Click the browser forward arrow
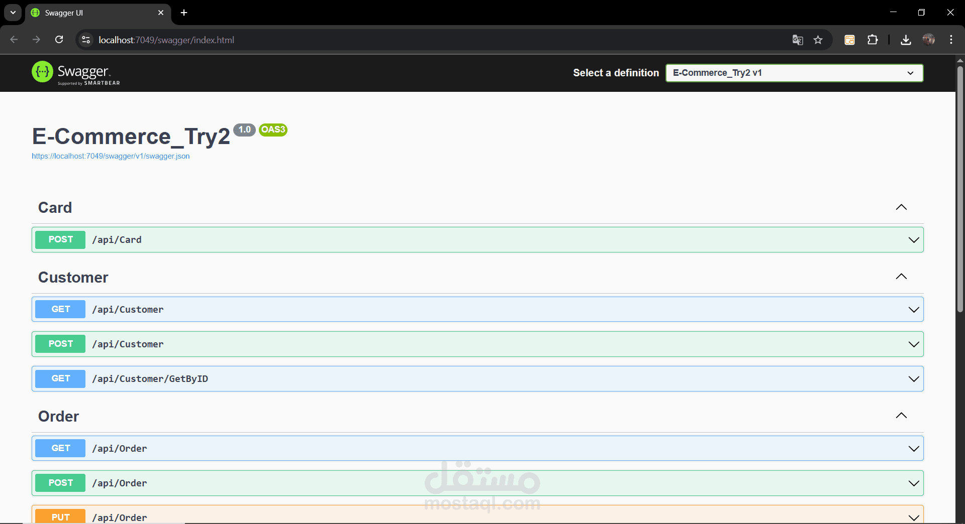965x524 pixels. click(x=36, y=40)
